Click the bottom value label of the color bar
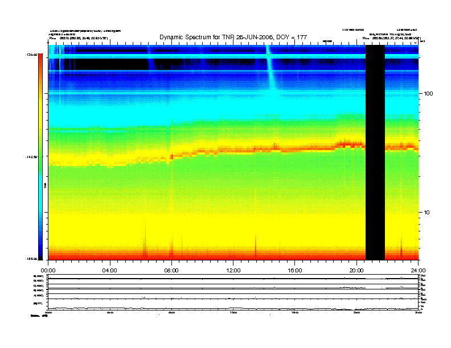 click(x=32, y=259)
